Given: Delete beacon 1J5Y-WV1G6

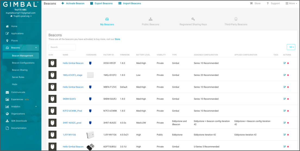Looking at the screenshot, I should (288, 134).
